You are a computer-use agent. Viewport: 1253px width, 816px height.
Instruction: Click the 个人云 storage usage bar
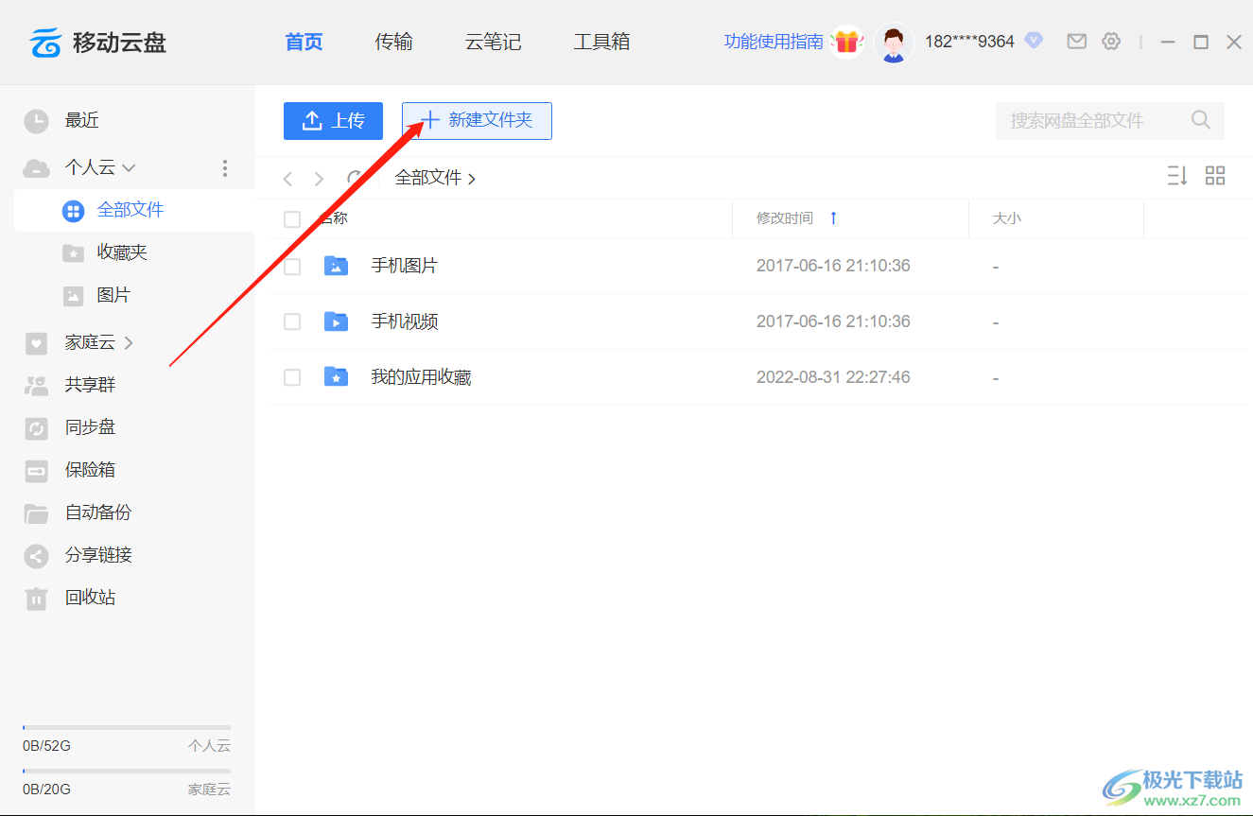click(127, 728)
